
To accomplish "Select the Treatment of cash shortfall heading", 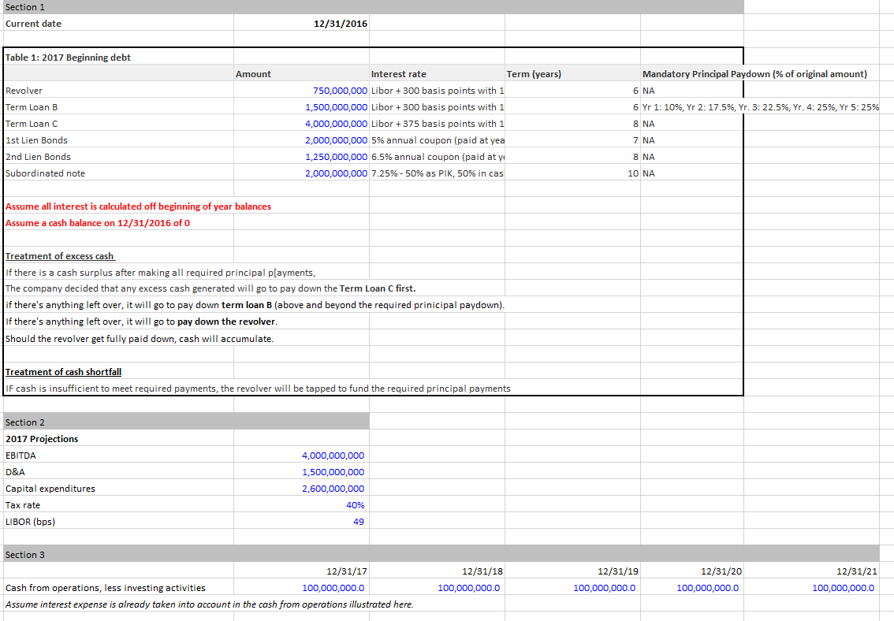I will pos(63,371).
